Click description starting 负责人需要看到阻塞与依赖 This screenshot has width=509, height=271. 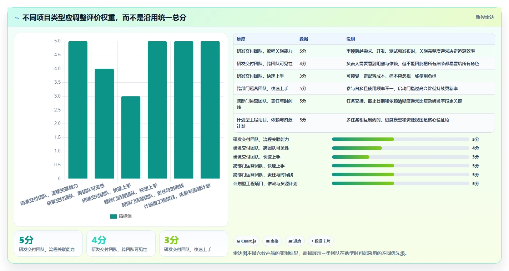[413, 64]
